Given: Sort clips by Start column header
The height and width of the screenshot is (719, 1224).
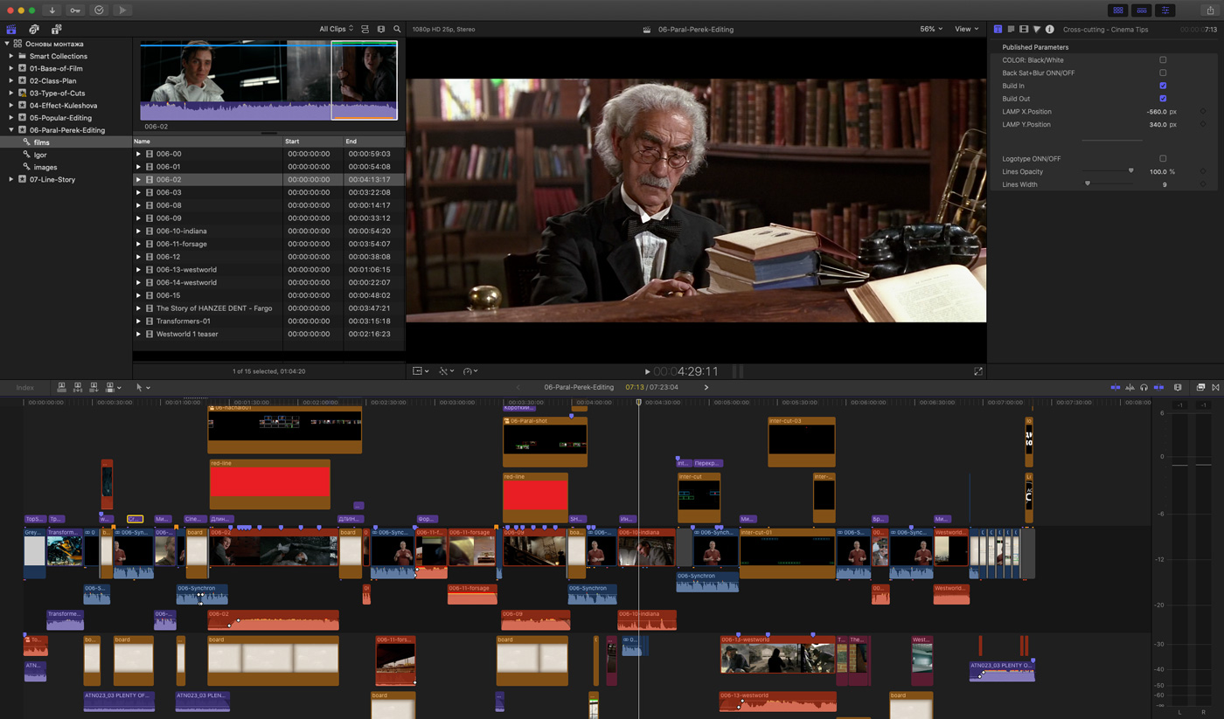Looking at the screenshot, I should coord(312,141).
